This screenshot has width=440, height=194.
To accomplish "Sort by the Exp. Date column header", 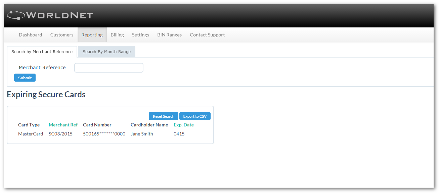I will [x=183, y=125].
